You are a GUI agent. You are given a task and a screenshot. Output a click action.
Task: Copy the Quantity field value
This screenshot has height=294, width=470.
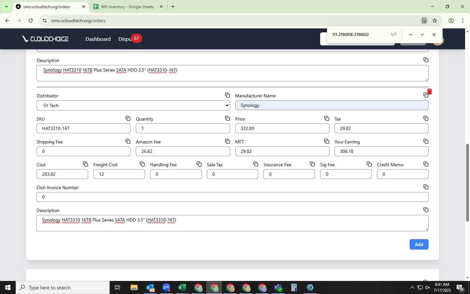(227, 118)
